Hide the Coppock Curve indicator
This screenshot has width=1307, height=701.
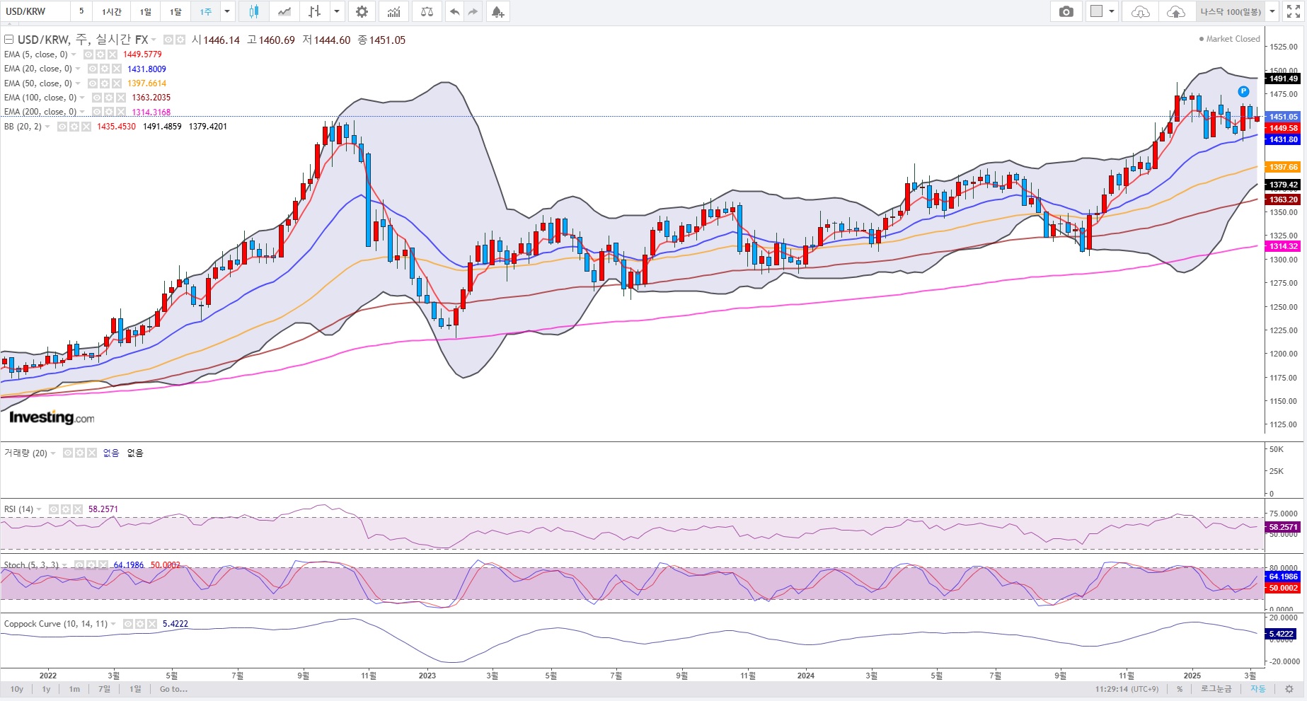coord(128,624)
